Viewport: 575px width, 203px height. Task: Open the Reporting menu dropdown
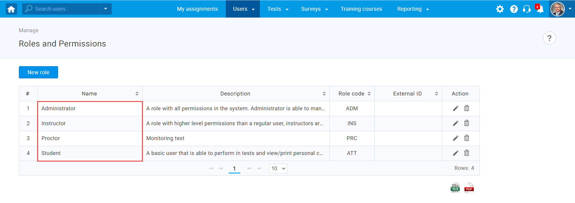coord(413,9)
